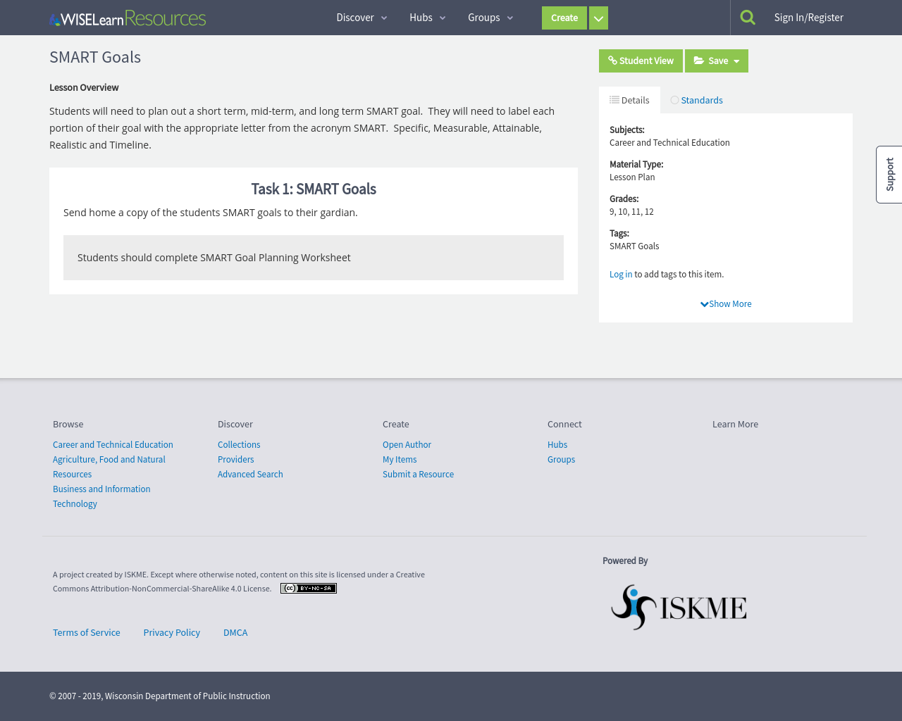Viewport: 902px width, 721px height.
Task: Click the Support tab on the right edge
Action: point(889,175)
